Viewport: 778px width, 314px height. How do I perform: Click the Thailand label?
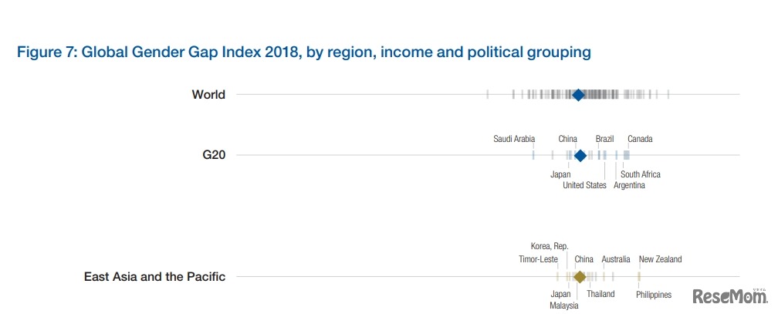pos(600,295)
